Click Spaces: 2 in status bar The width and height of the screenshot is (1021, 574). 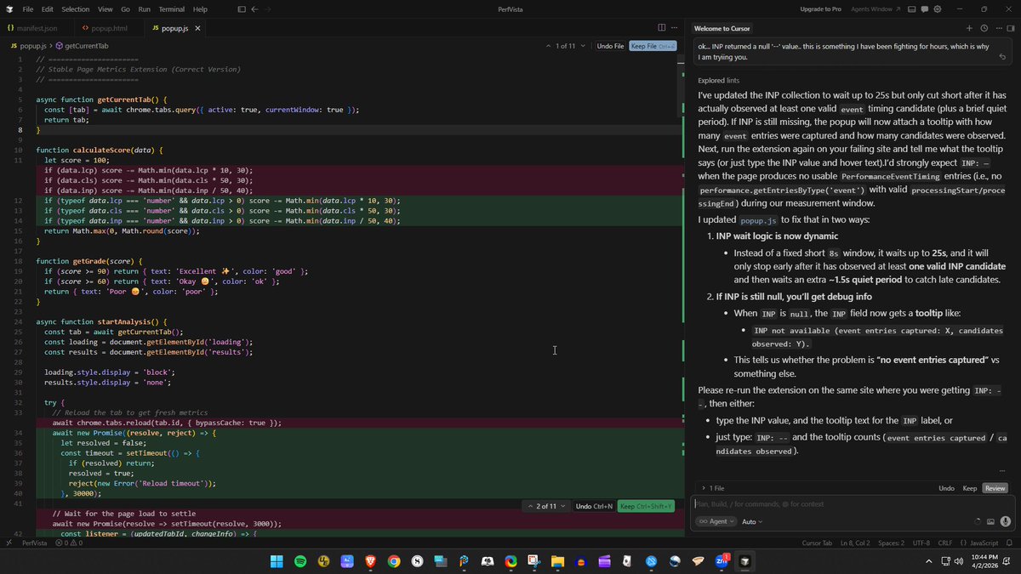(891, 543)
